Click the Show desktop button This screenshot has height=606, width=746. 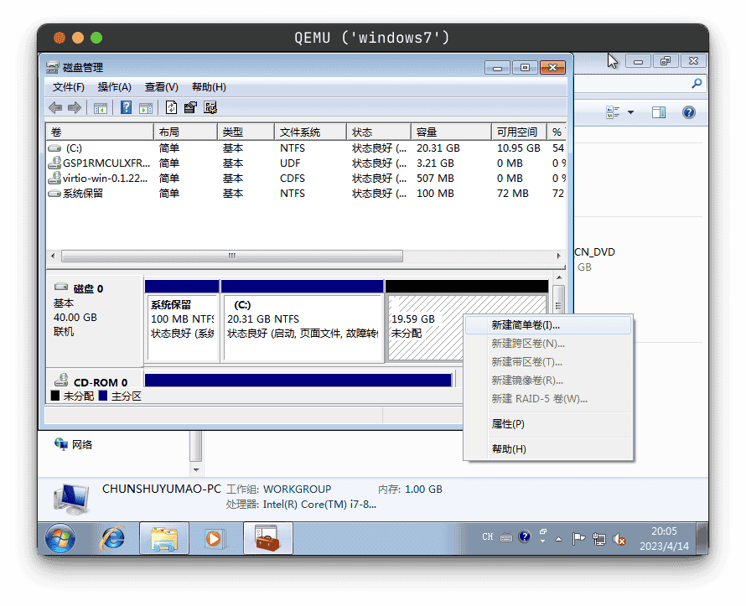(702, 538)
